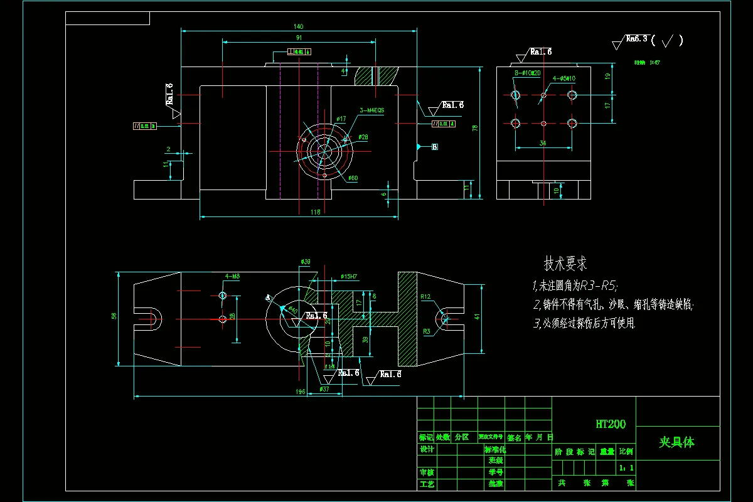Click the parallelism tolerance frame on left view
Image resolution: width=753 pixels, height=502 pixels.
[145, 125]
